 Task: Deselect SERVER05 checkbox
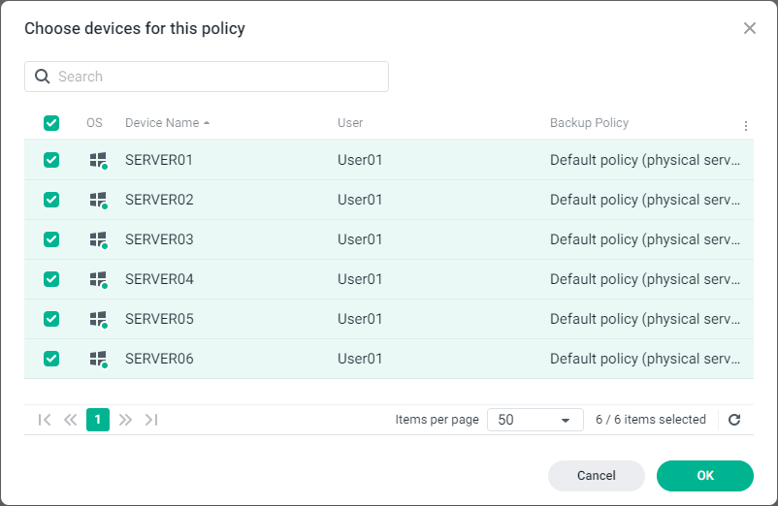pyautogui.click(x=51, y=319)
